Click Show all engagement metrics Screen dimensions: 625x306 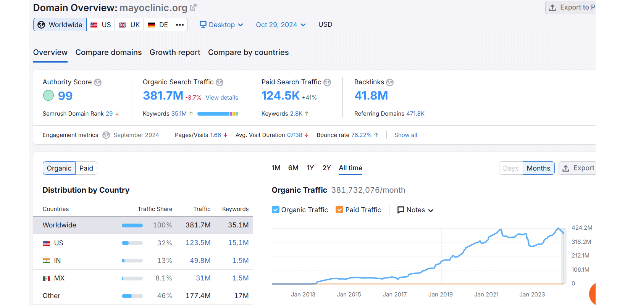click(x=405, y=135)
